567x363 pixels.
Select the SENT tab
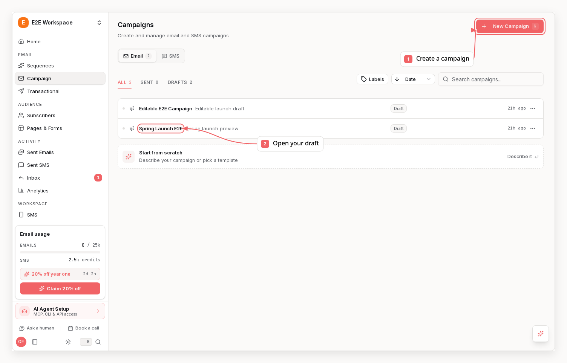(x=149, y=82)
